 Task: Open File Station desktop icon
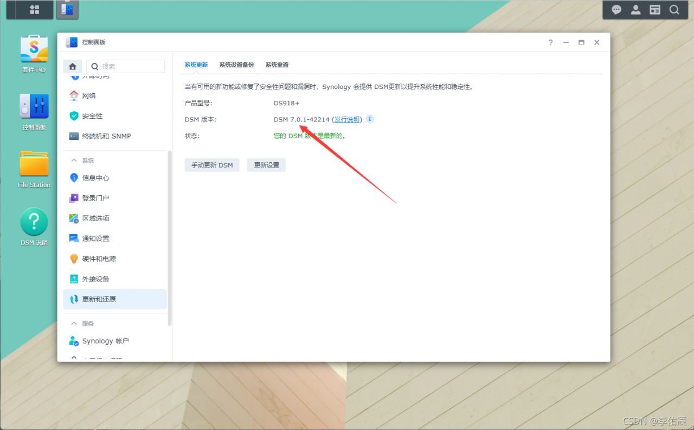(34, 169)
